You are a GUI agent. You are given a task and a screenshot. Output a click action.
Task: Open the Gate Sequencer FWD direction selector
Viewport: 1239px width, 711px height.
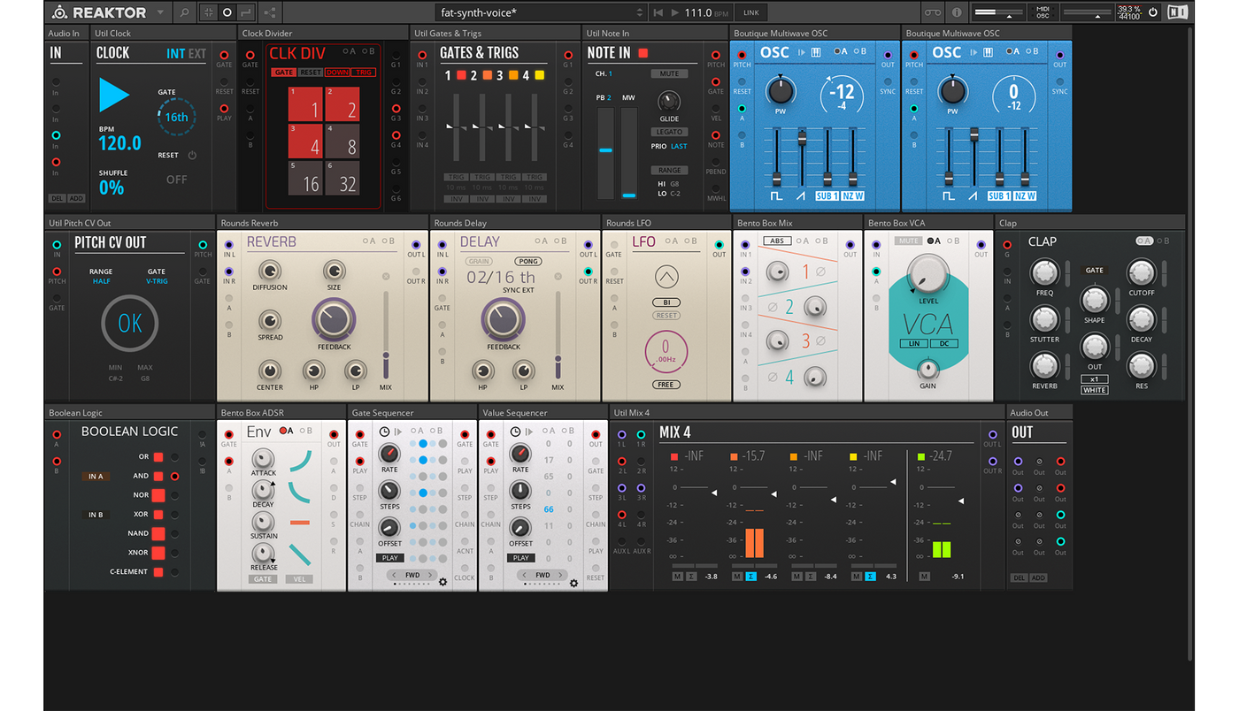click(412, 575)
